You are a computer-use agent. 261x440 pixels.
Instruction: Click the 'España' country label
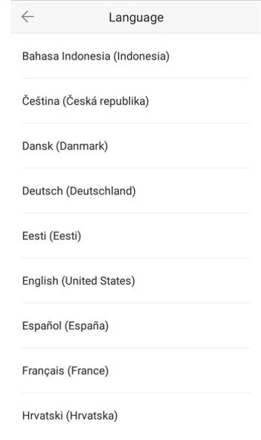pos(87,326)
